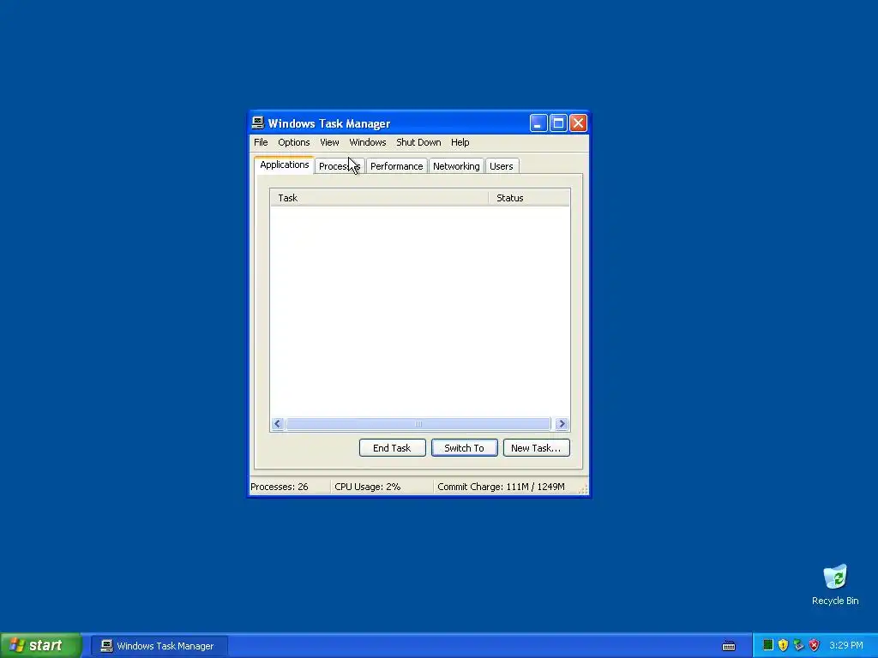Minimize the Windows Task Manager window

tap(538, 123)
